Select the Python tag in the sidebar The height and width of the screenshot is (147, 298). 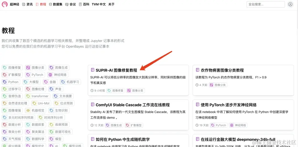[11, 82]
